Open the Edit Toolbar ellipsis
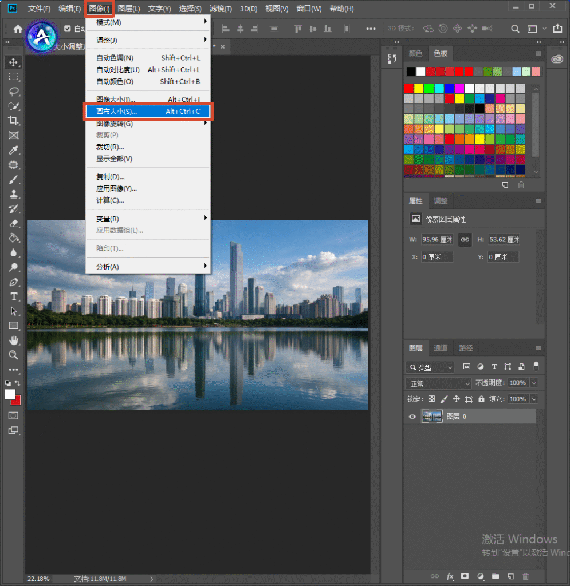Image resolution: width=570 pixels, height=586 pixels. 14,370
